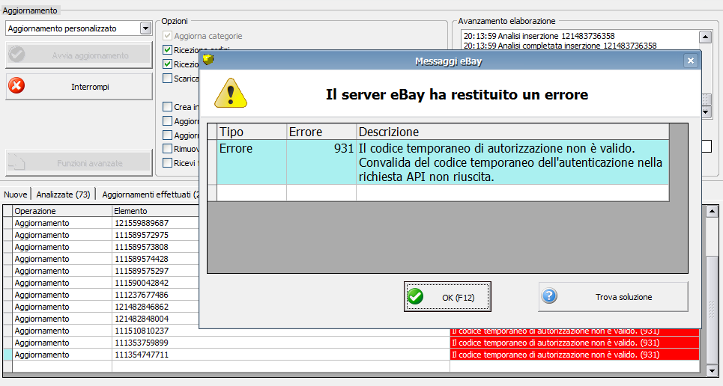
Task: Switch to the Analizzate (73) tab
Action: coord(63,194)
